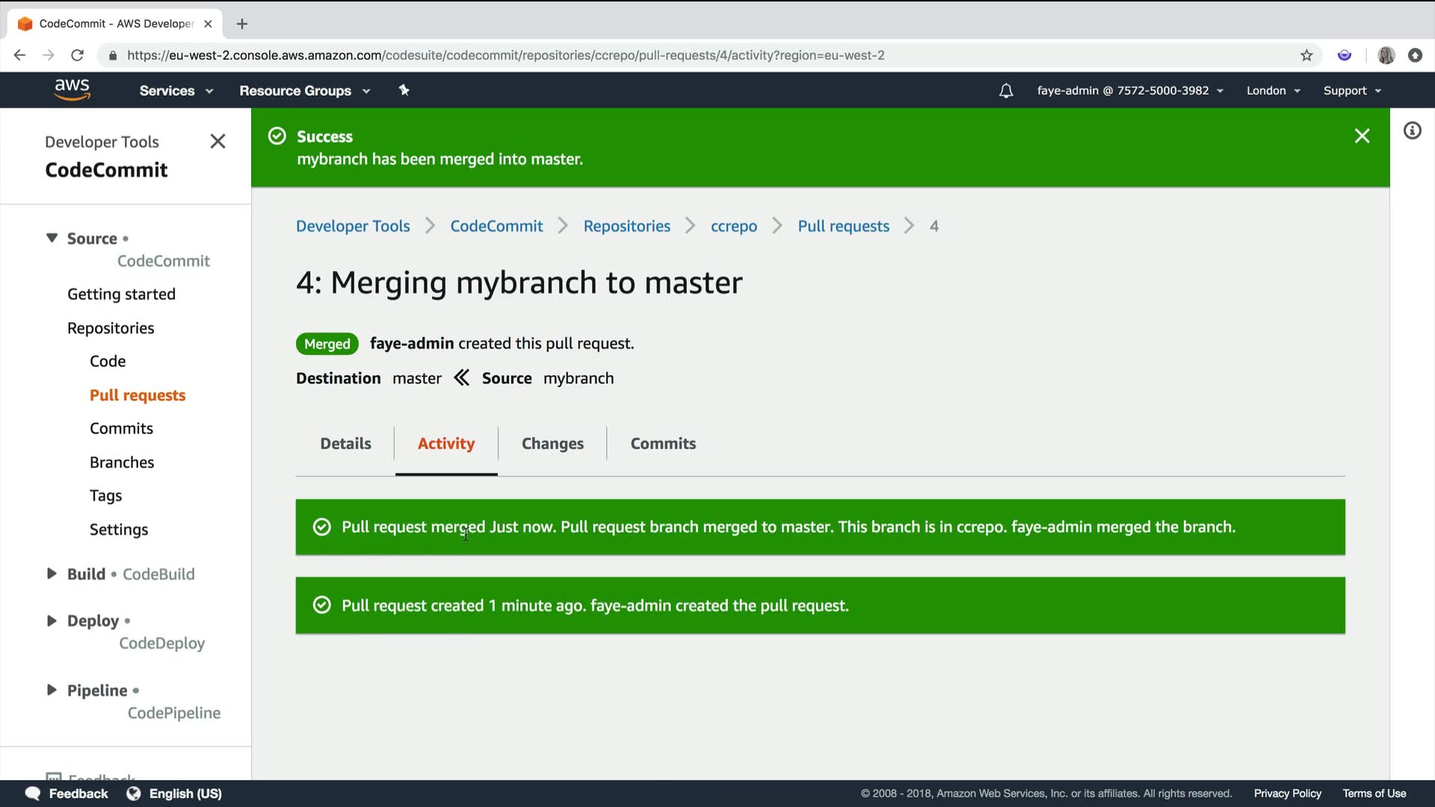Go to Branches in sidebar
1435x807 pixels.
tap(122, 462)
